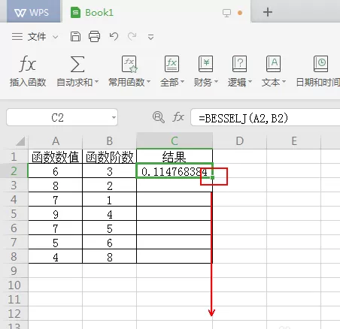The image size is (340, 329).
Task: Expand the 文件 dropdown chevron
Action: click(56, 38)
